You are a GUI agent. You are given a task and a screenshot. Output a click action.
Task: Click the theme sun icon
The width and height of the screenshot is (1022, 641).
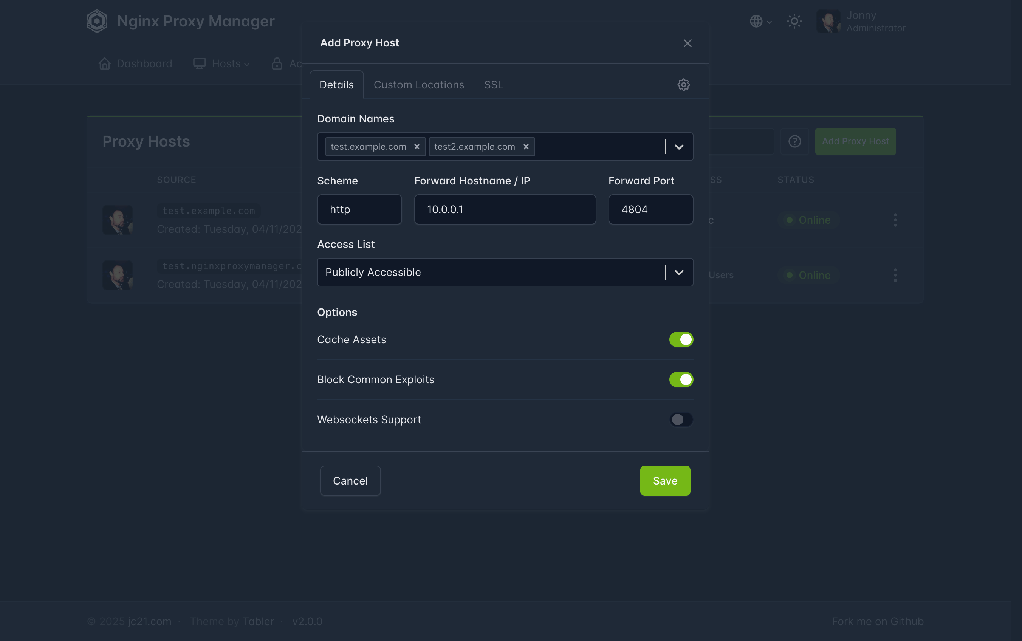794,21
